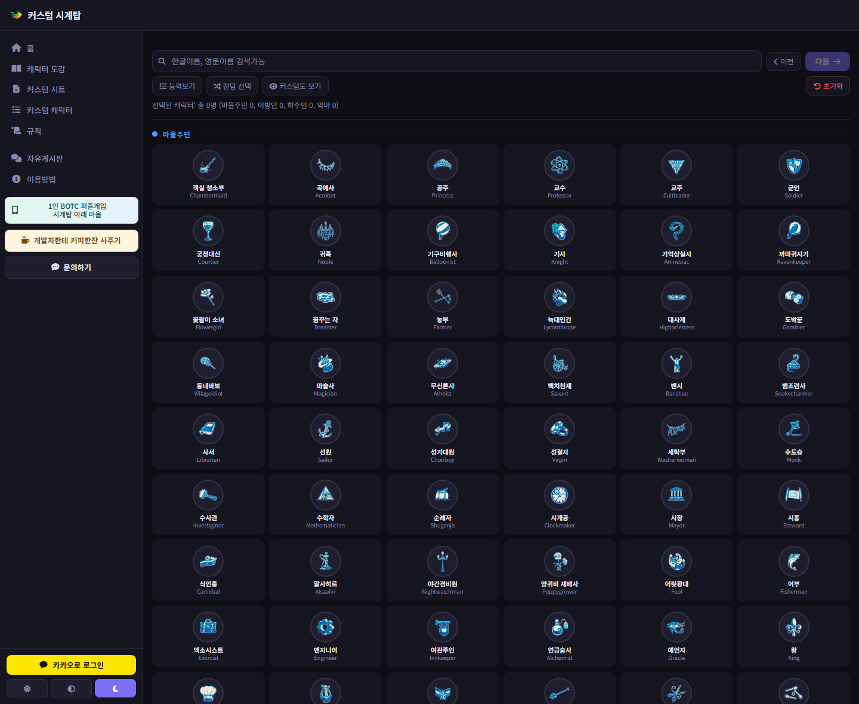Choose the Mathematician triangle icon
The width and height of the screenshot is (859, 704).
(x=326, y=495)
